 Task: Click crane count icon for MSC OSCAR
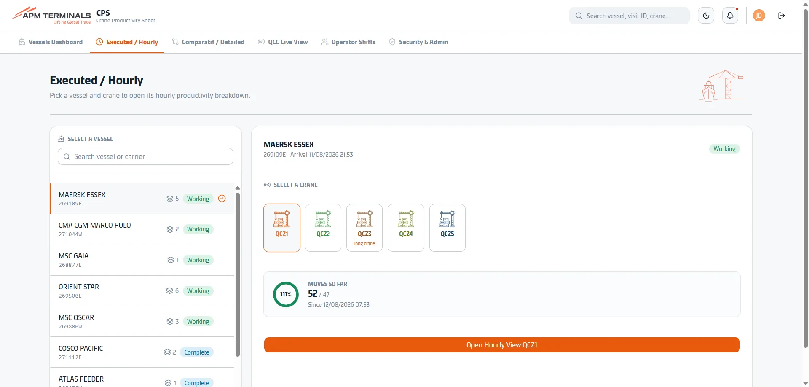pos(170,322)
